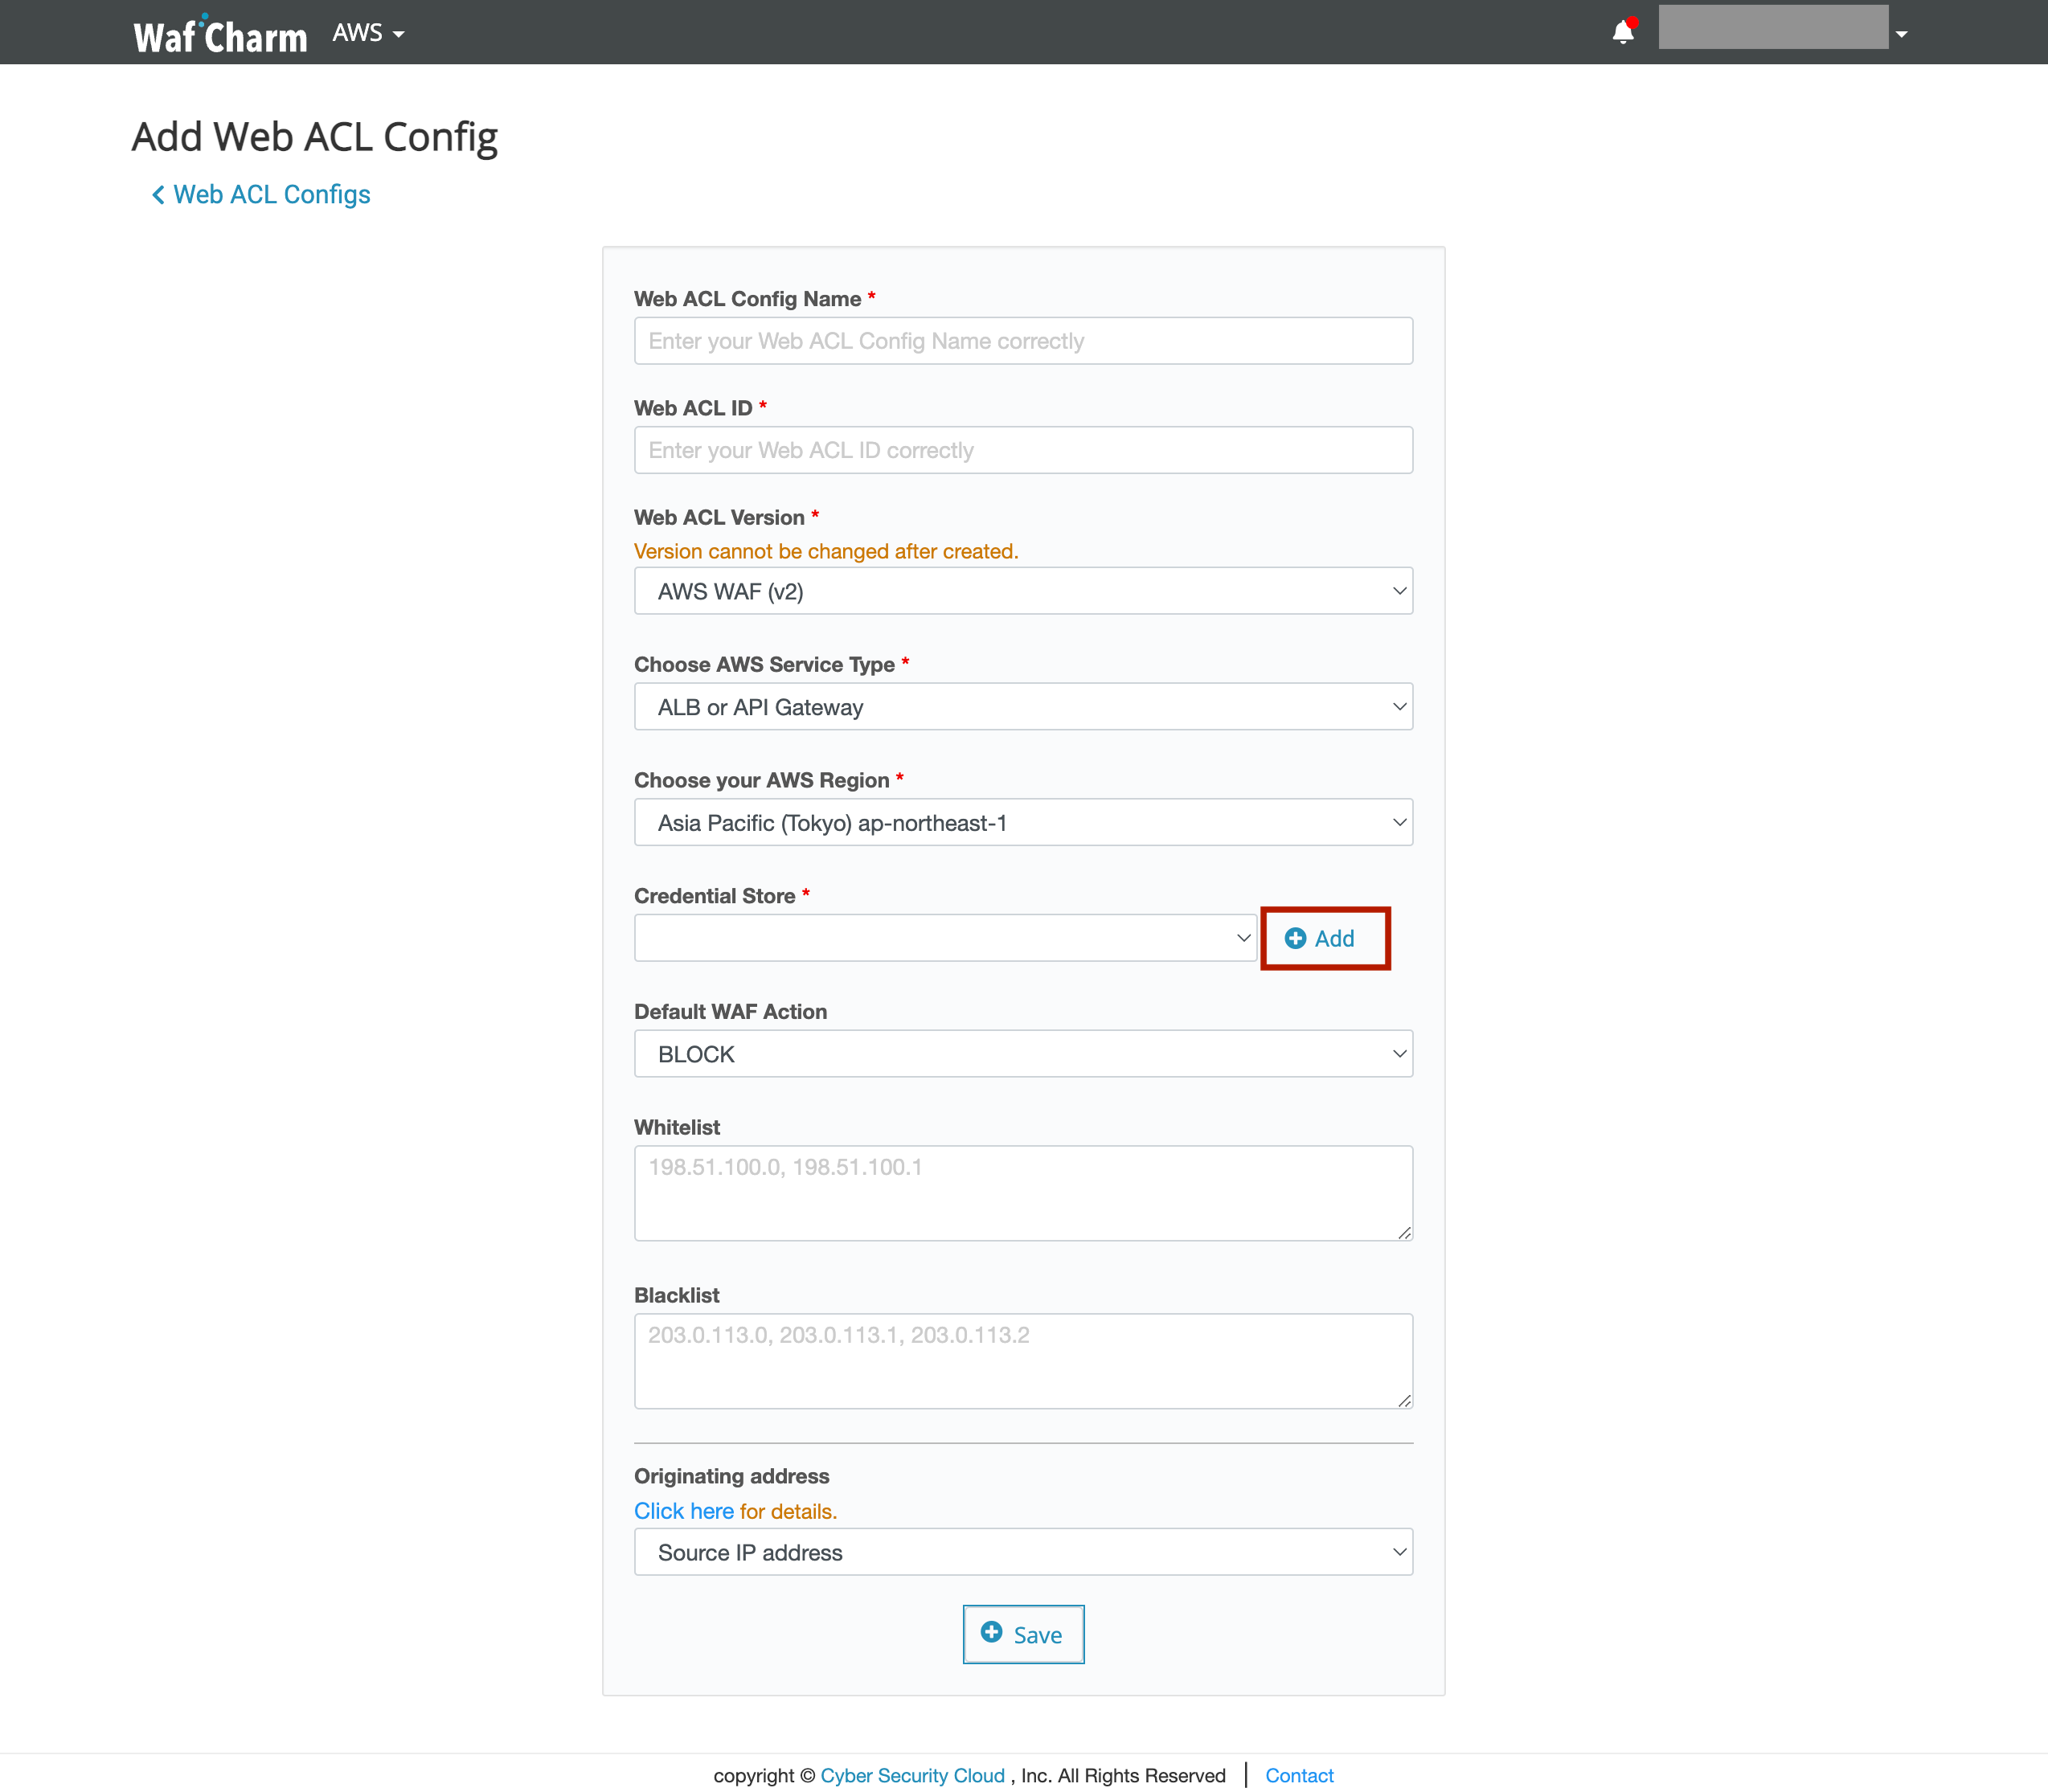
Task: Focus the Web ACL Config Name field
Action: click(x=1022, y=341)
